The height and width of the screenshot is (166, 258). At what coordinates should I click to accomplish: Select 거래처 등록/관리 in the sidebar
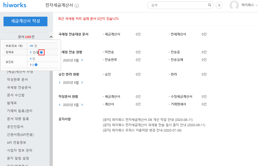coord(20,111)
